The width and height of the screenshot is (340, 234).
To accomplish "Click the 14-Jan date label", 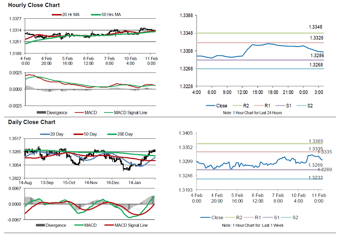I will (134, 183).
